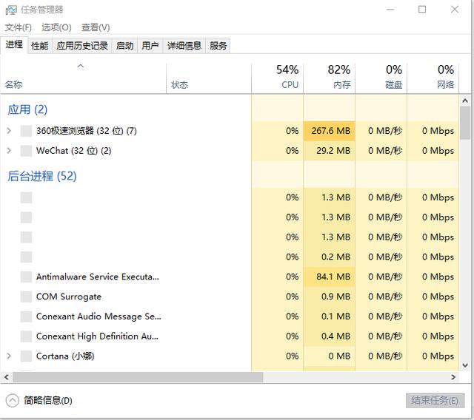Switch to the 应用历史记录 tab

coord(82,46)
